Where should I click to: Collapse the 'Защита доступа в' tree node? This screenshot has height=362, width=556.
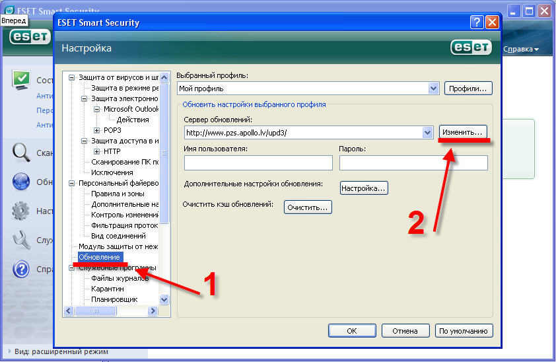point(84,141)
